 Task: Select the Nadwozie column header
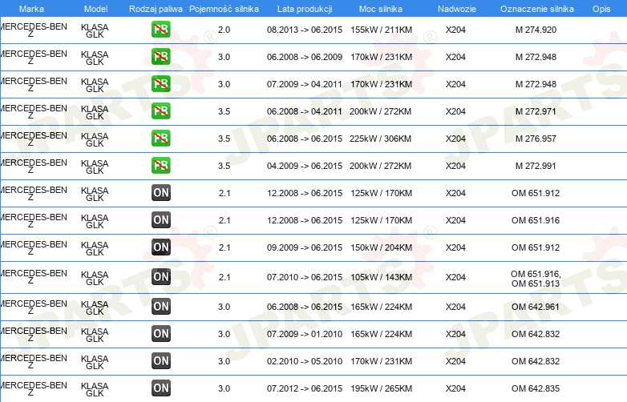coord(457,9)
